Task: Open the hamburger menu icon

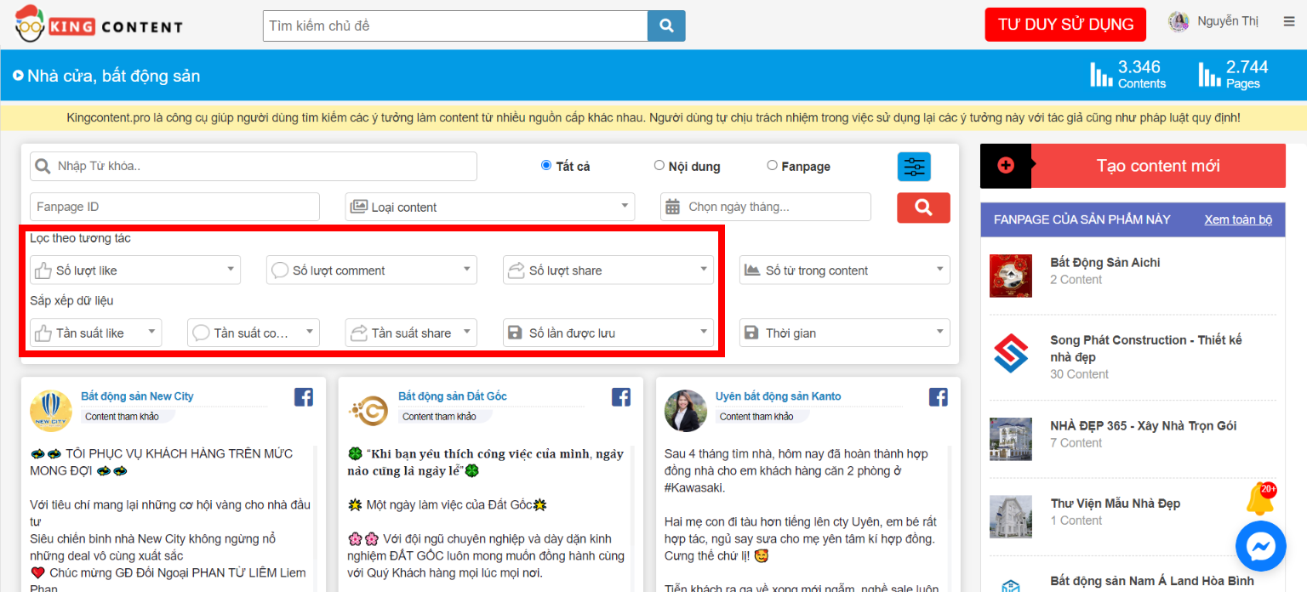Action: (x=1289, y=22)
